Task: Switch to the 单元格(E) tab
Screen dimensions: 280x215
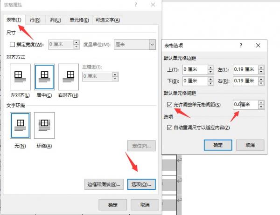Action: click(79, 20)
